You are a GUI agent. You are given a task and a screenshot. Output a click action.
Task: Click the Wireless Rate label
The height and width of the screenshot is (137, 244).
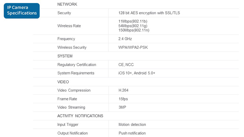[x=69, y=26]
